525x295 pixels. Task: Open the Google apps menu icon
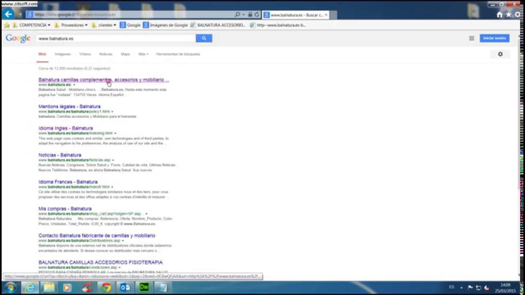pos(472,38)
